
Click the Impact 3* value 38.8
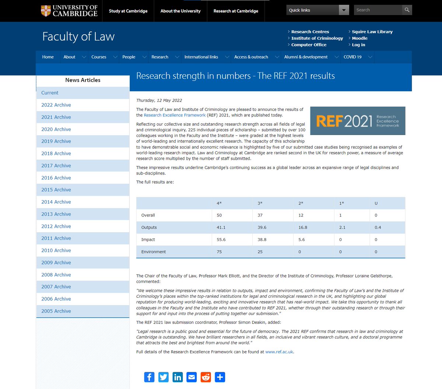[262, 240]
